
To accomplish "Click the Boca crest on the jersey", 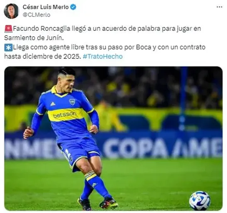I will point(72,102).
